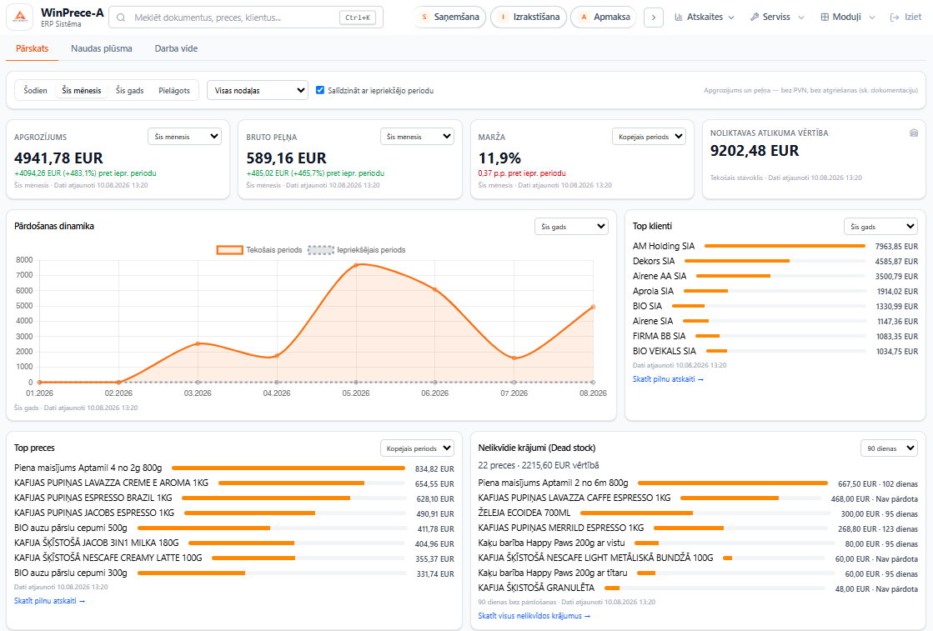The image size is (933, 631).
Task: Click KAFIJAS PUPIŅAS MERRILD ESPRESSO 1KG row
Action: click(697, 528)
